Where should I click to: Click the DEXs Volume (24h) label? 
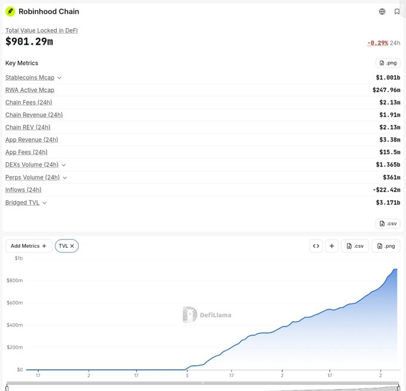(x=32, y=164)
